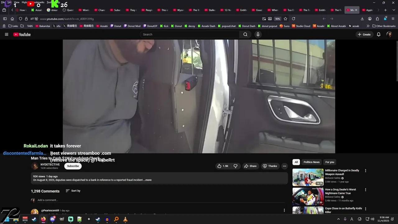
Task: Open more actions ellipsis under video
Action: [284, 166]
